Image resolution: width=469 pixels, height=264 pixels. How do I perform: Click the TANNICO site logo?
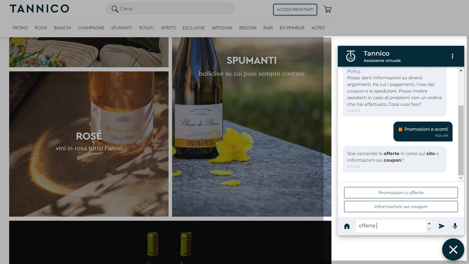click(x=40, y=9)
